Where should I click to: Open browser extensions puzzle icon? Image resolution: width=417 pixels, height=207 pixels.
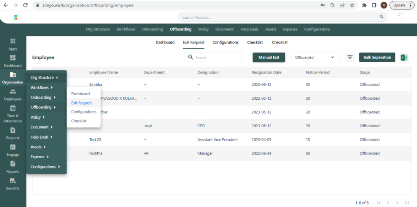(x=364, y=5)
